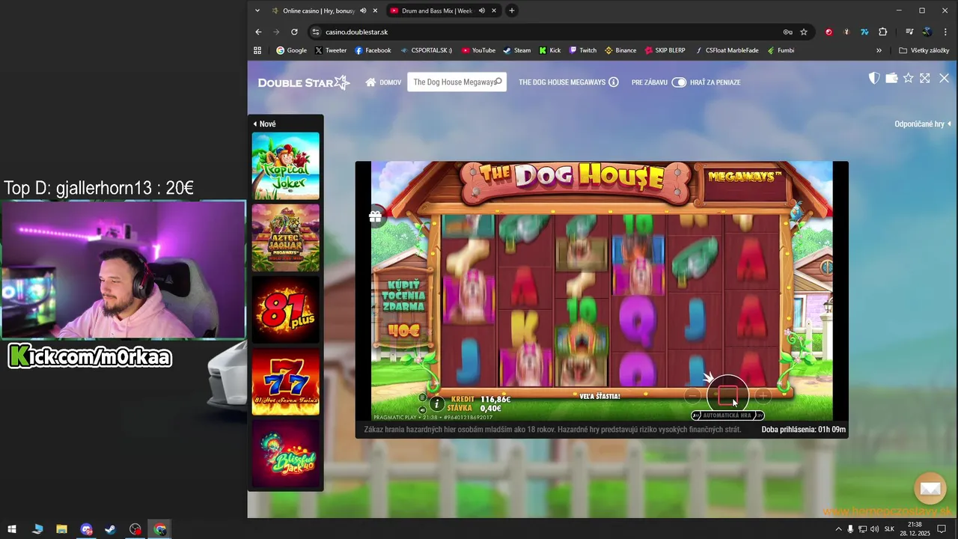The height and width of the screenshot is (539, 958).
Task: Bookmark this page with star icon
Action: pyautogui.click(x=804, y=32)
